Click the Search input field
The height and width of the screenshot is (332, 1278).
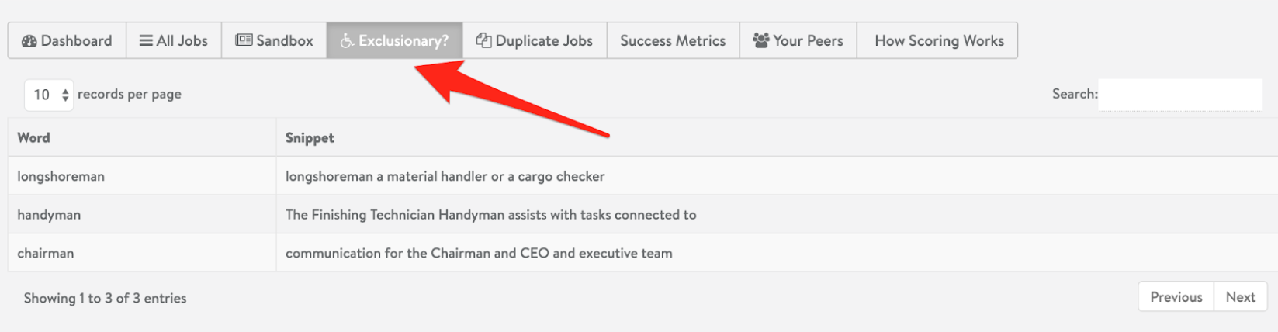pos(1180,95)
